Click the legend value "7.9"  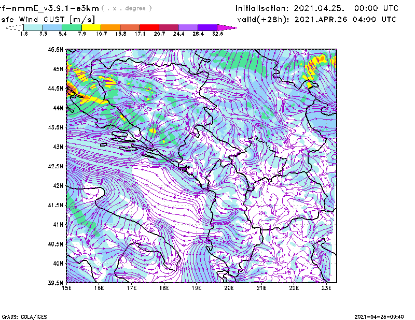82,34
